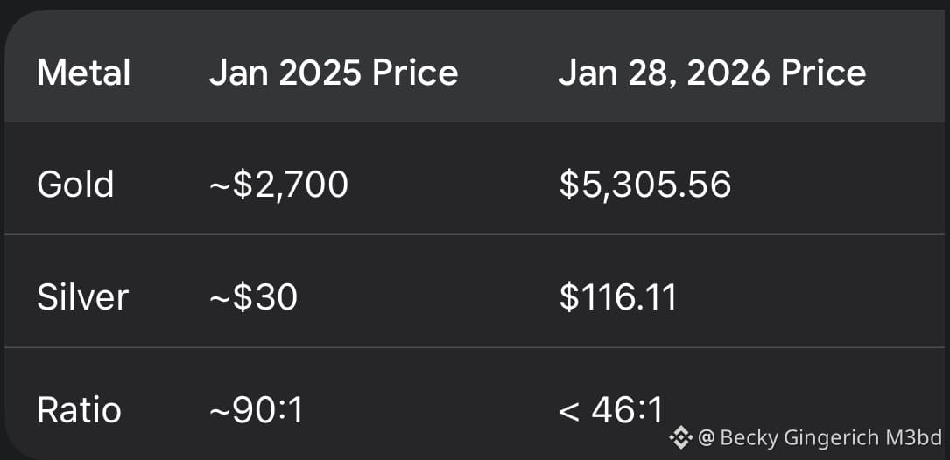Click the @ symbol in the watermark
The width and height of the screenshot is (950, 460).
[x=705, y=437]
